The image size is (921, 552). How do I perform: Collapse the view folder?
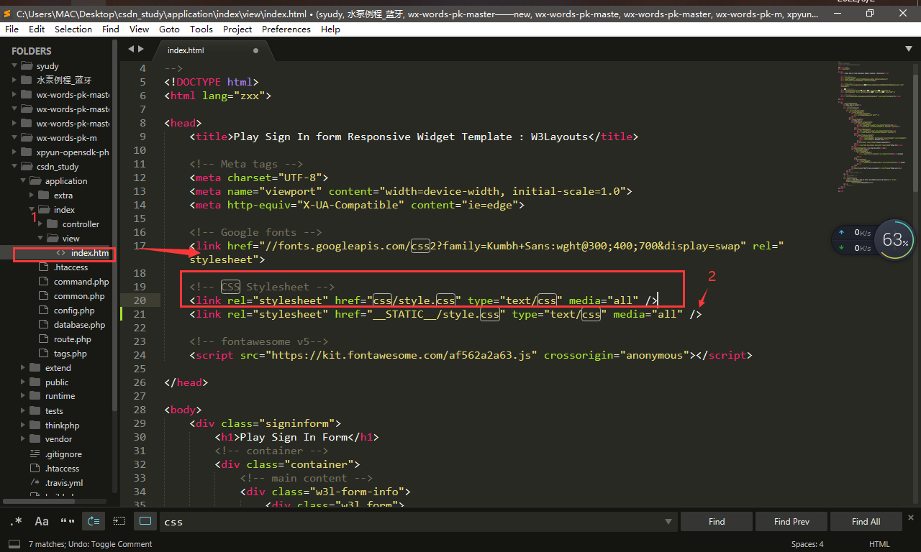click(x=40, y=239)
